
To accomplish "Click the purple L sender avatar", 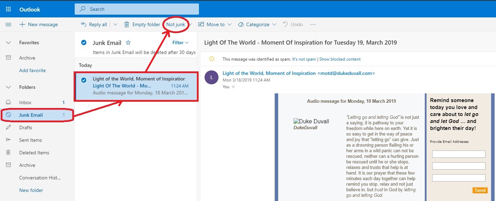I will tap(211, 77).
